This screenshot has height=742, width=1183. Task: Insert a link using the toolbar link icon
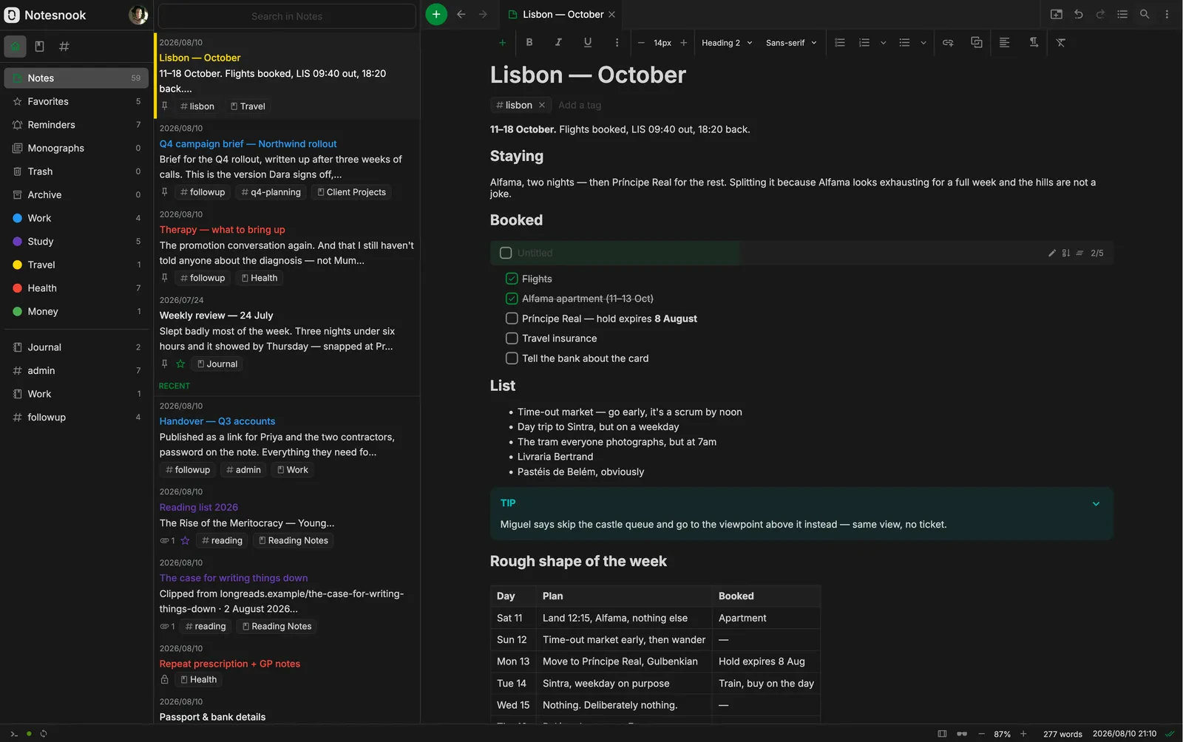948,43
